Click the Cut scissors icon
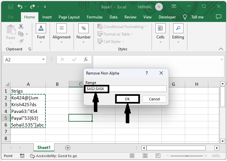Image resolution: width=227 pixels, height=161 pixels. click(21, 26)
